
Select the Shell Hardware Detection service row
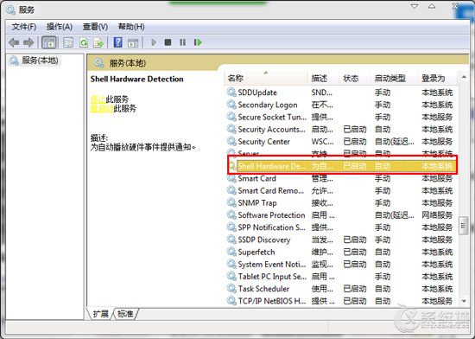point(342,166)
